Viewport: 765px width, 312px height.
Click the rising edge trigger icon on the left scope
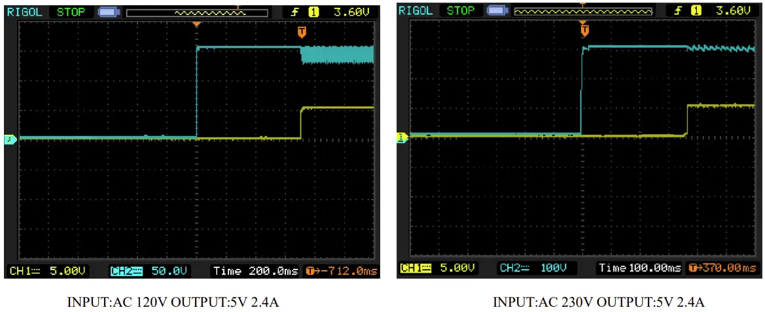[x=294, y=12]
